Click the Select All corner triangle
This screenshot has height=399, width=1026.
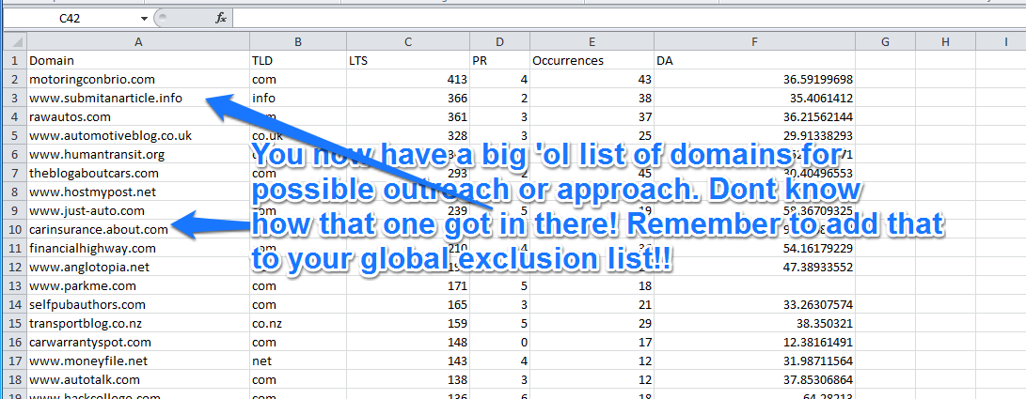point(13,41)
